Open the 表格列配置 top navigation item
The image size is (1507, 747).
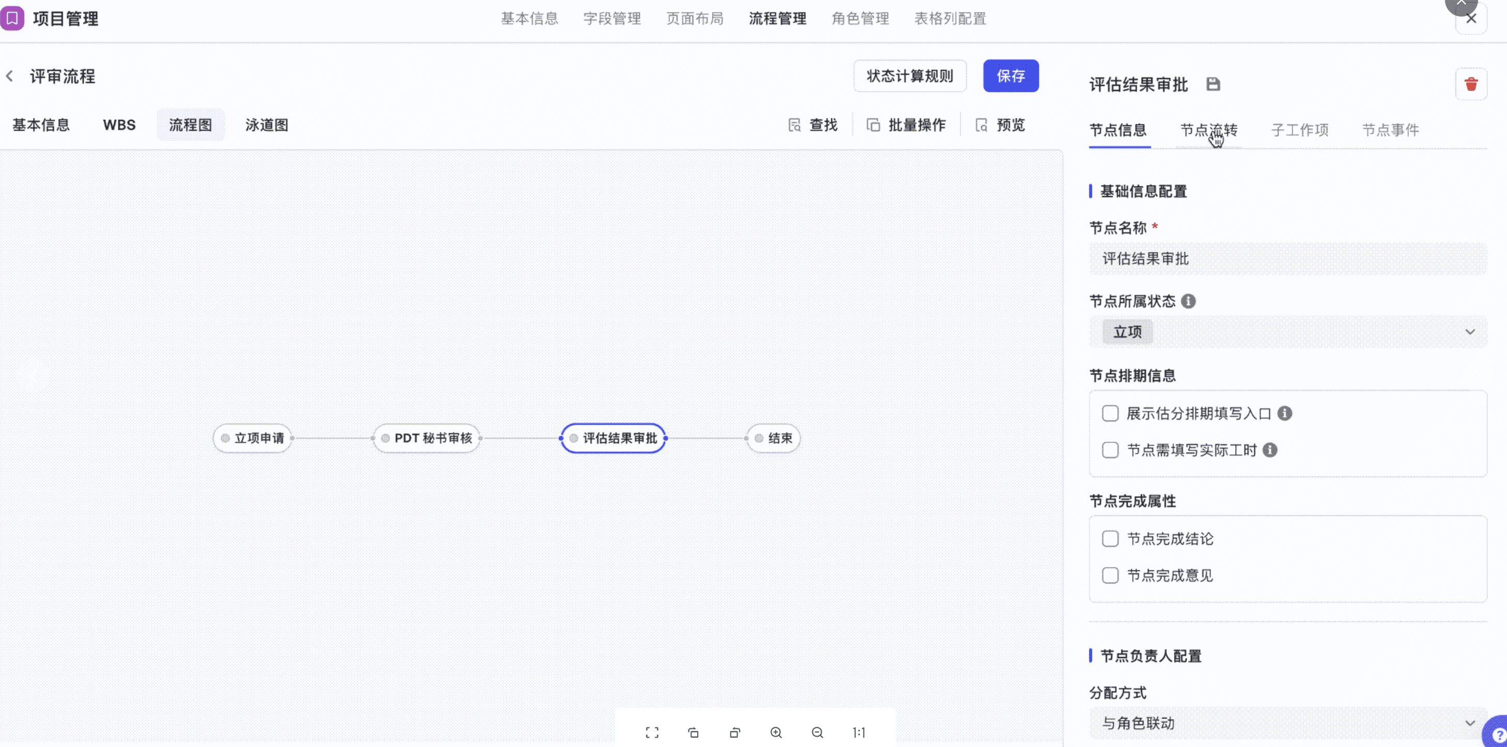pyautogui.click(x=950, y=19)
